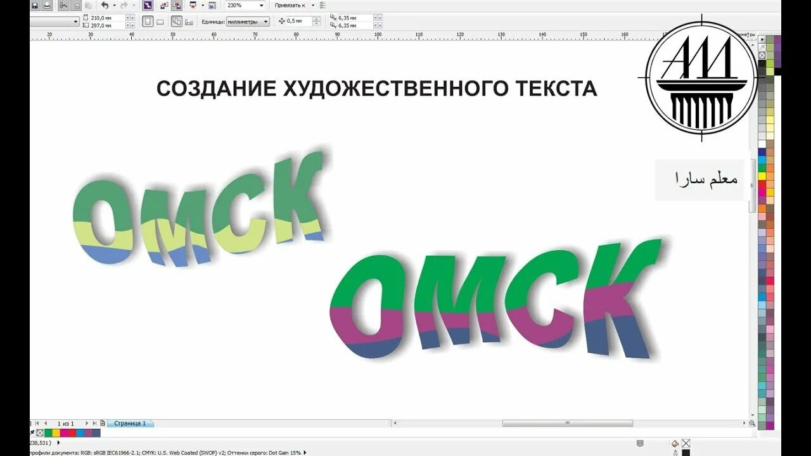Viewport: 811px width, 456px height.
Task: Click the outline pen icon in status bar
Action: point(675,453)
